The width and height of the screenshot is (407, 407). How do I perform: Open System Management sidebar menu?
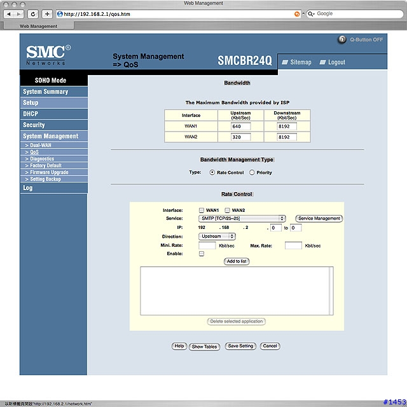(53, 136)
